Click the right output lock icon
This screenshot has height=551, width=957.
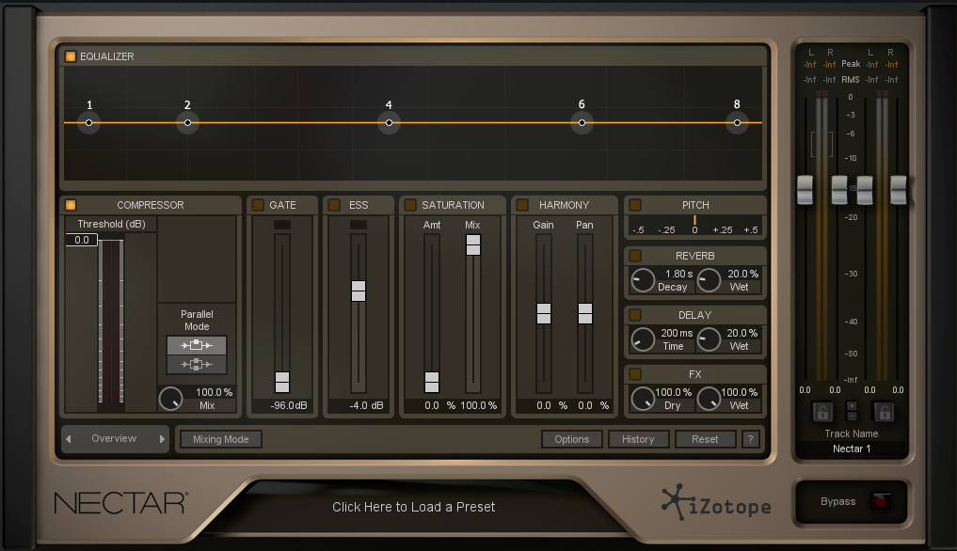click(884, 413)
